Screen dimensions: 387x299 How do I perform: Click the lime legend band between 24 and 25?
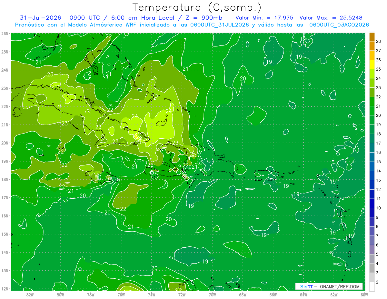tap(372, 74)
